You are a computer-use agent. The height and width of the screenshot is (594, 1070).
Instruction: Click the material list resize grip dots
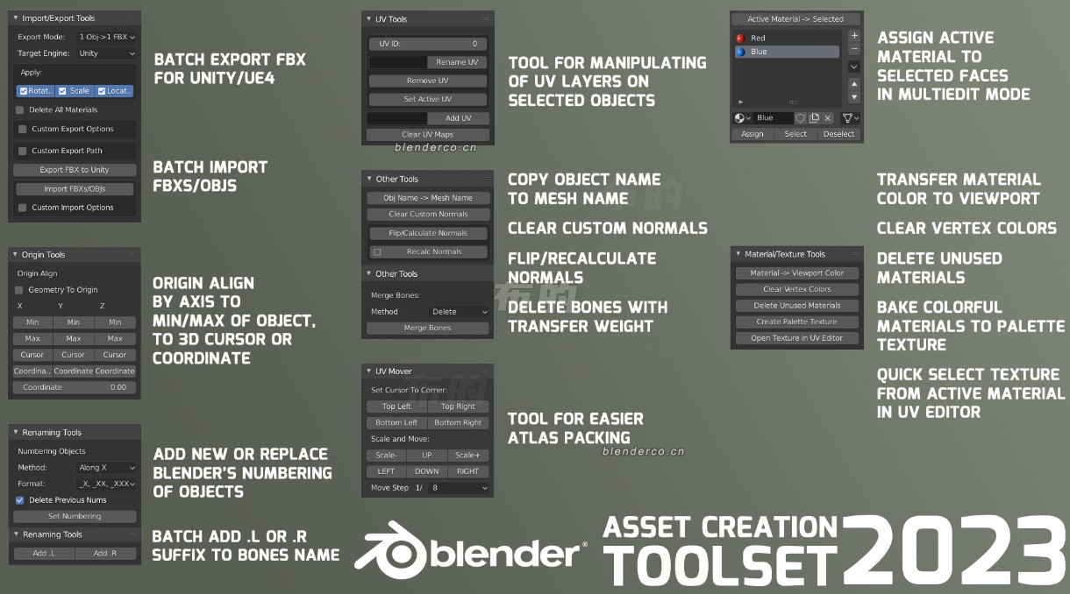tap(794, 102)
